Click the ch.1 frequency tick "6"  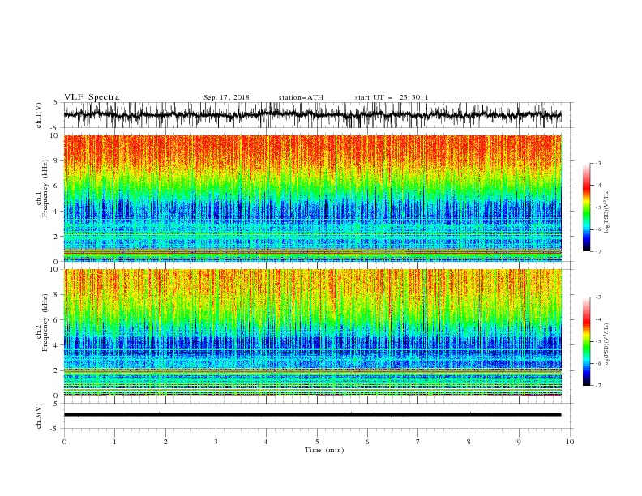(58, 186)
